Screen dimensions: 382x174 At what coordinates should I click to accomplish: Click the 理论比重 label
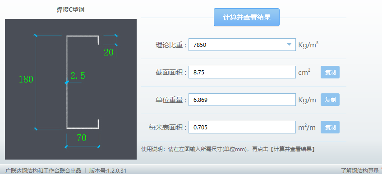(171, 45)
